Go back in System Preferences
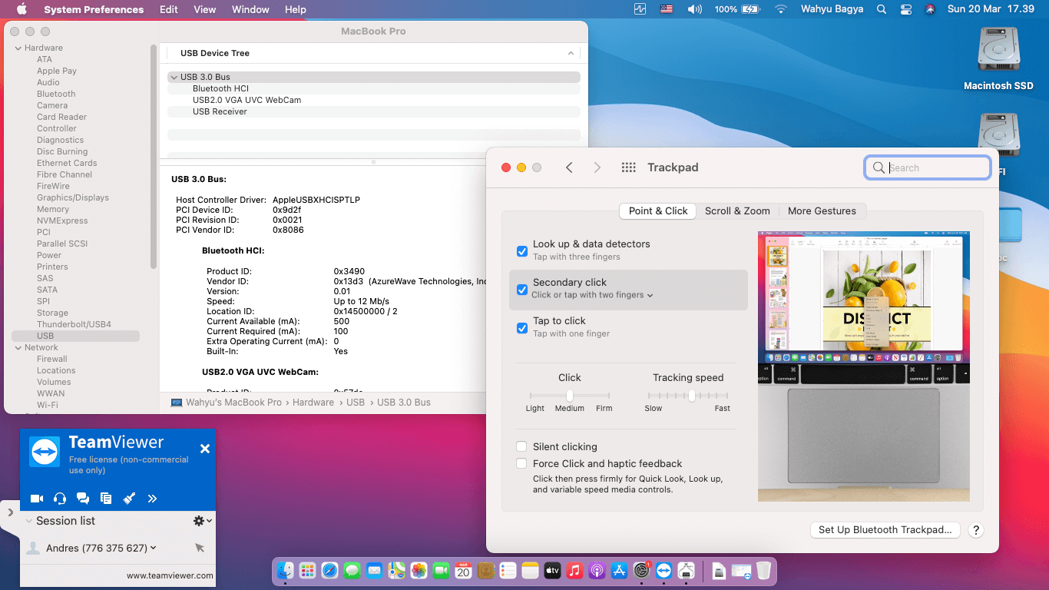 point(569,167)
